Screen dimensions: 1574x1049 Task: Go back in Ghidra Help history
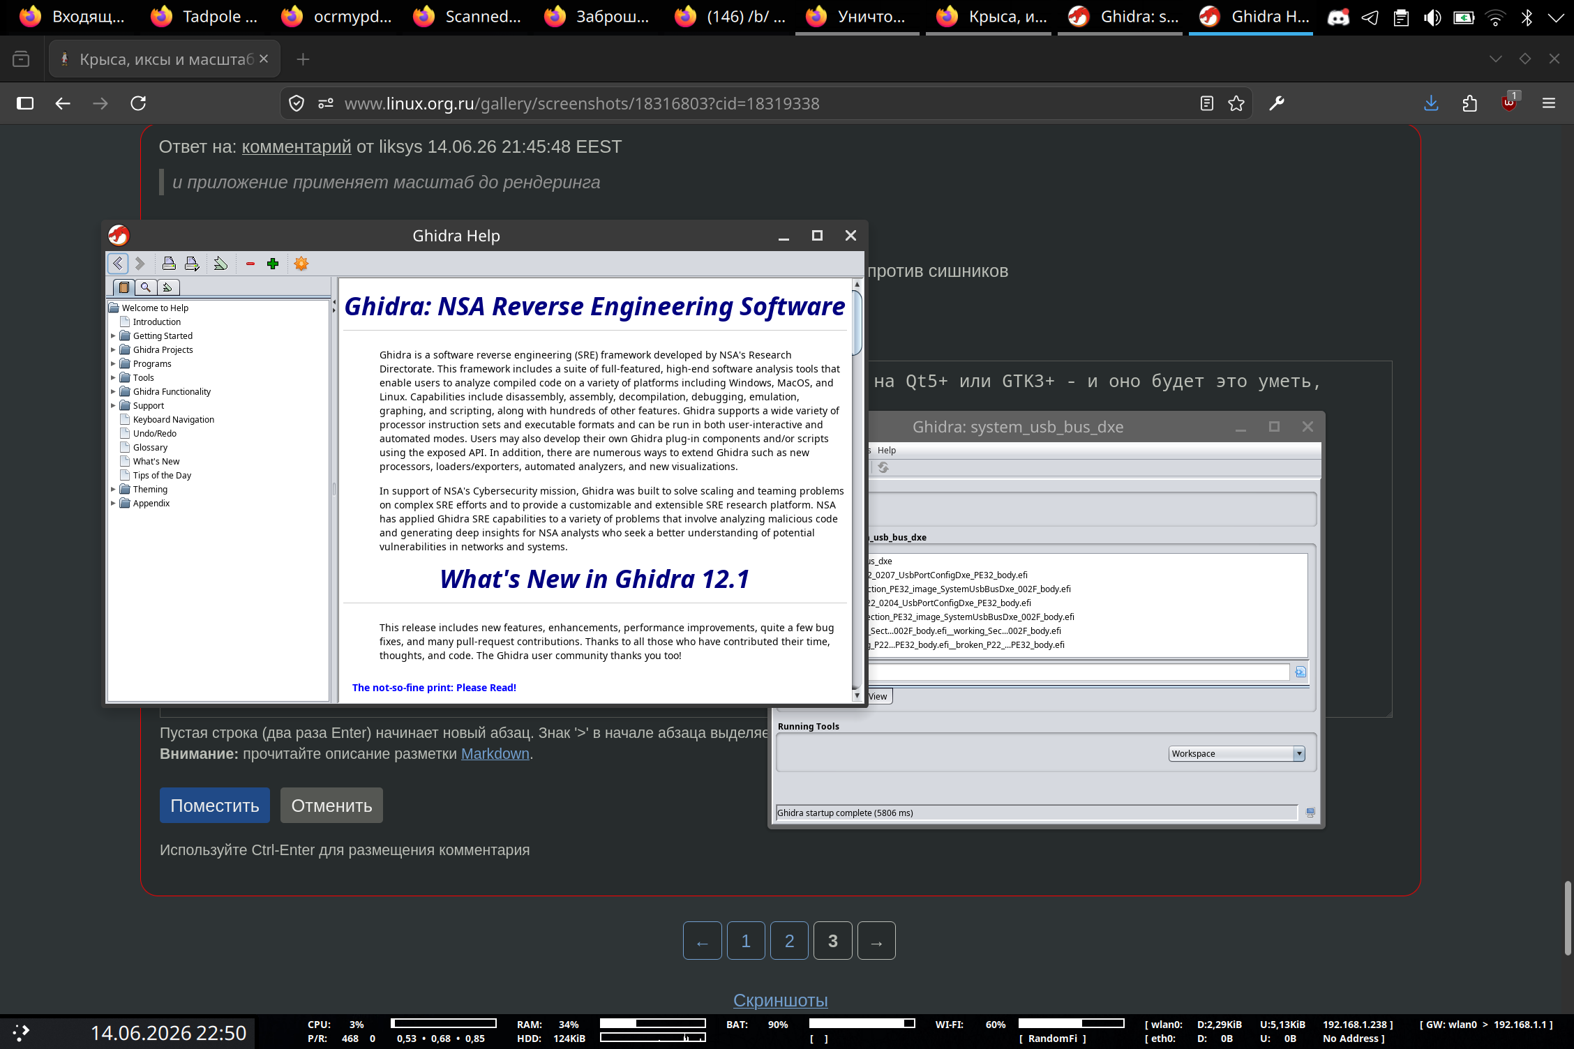117,264
